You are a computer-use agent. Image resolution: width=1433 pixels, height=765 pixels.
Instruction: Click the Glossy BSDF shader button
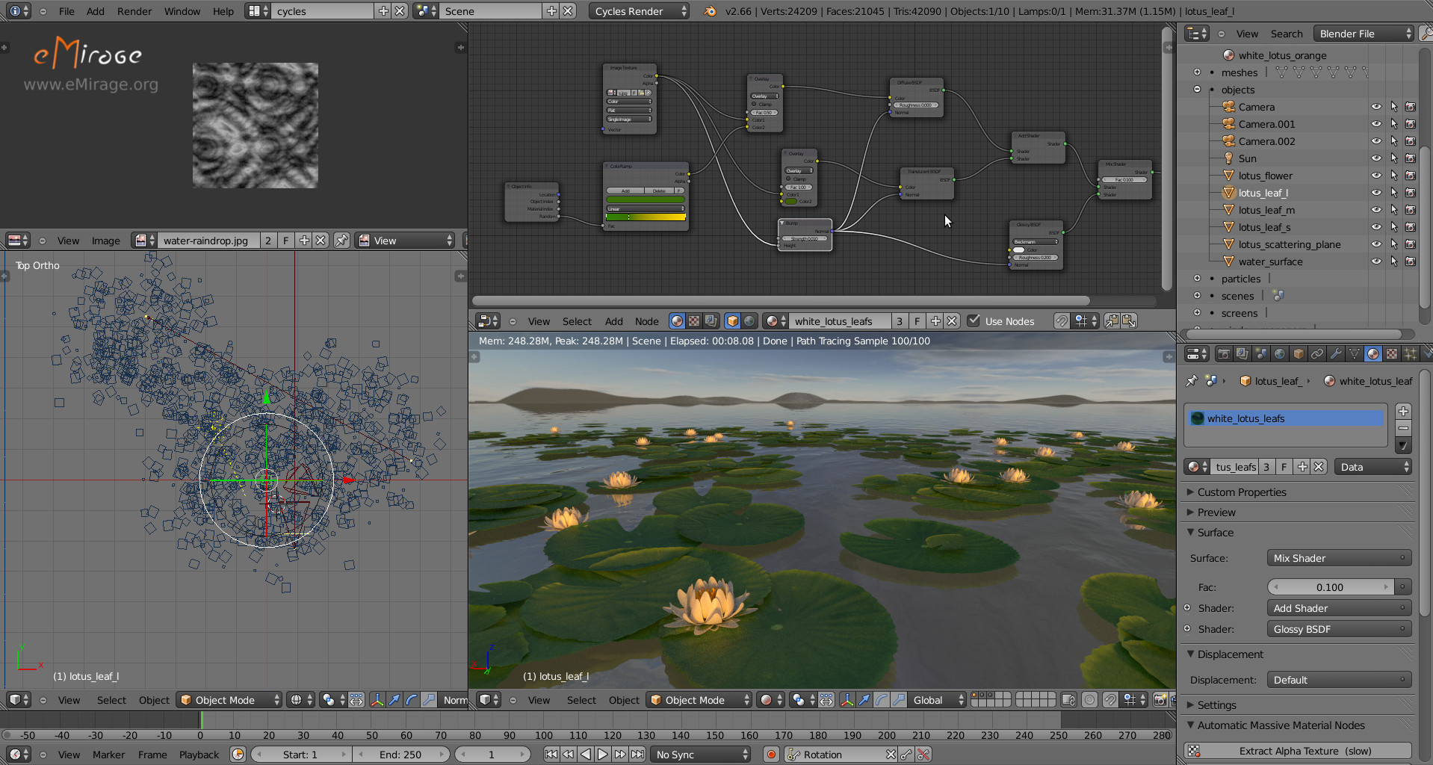[1339, 629]
